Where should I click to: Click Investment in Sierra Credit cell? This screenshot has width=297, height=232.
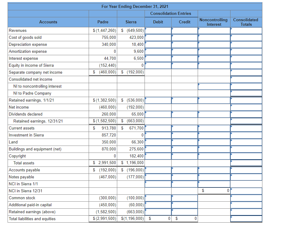[x=185, y=135]
